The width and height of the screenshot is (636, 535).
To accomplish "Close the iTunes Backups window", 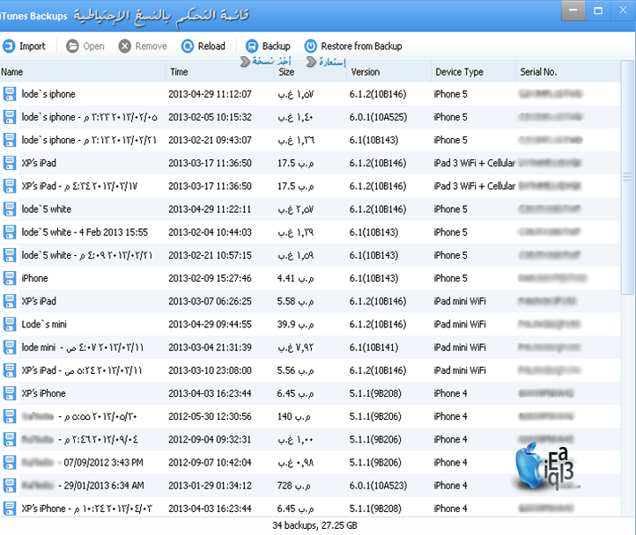I will pyautogui.click(x=622, y=11).
